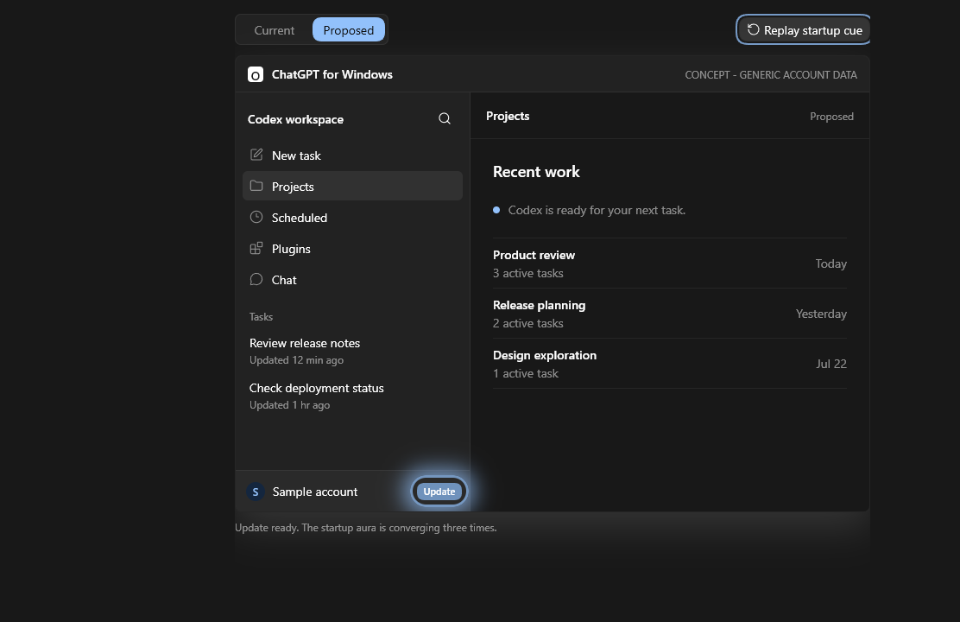Image resolution: width=960 pixels, height=622 pixels.
Task: Click 'Codex is ready for your next task.'
Action: point(597,210)
